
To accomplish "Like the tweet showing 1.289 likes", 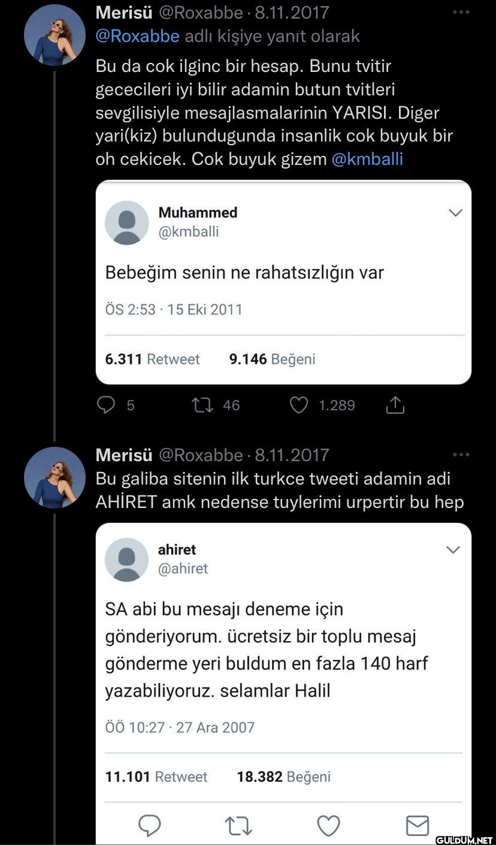I will 298,405.
